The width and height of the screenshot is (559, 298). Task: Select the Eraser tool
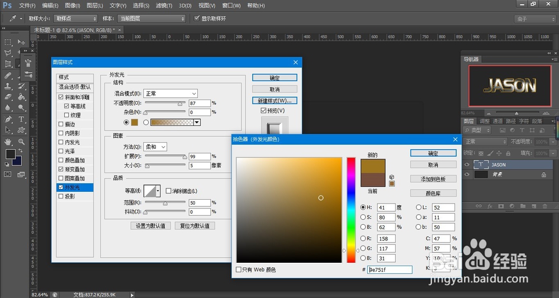click(8, 97)
